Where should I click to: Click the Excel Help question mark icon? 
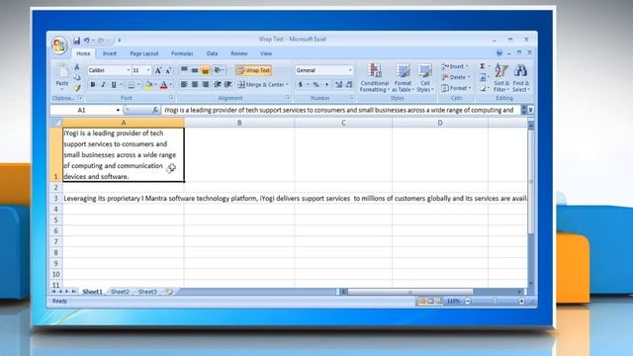[x=499, y=52]
